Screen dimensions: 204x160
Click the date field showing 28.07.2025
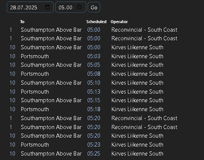30,7
